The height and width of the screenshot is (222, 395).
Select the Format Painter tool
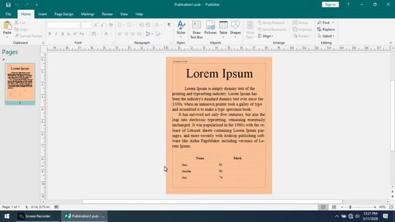[28, 36]
